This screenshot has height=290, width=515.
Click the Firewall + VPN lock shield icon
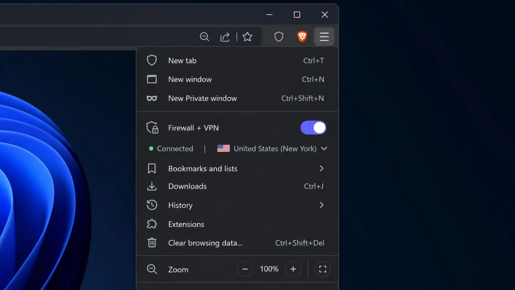tap(152, 128)
